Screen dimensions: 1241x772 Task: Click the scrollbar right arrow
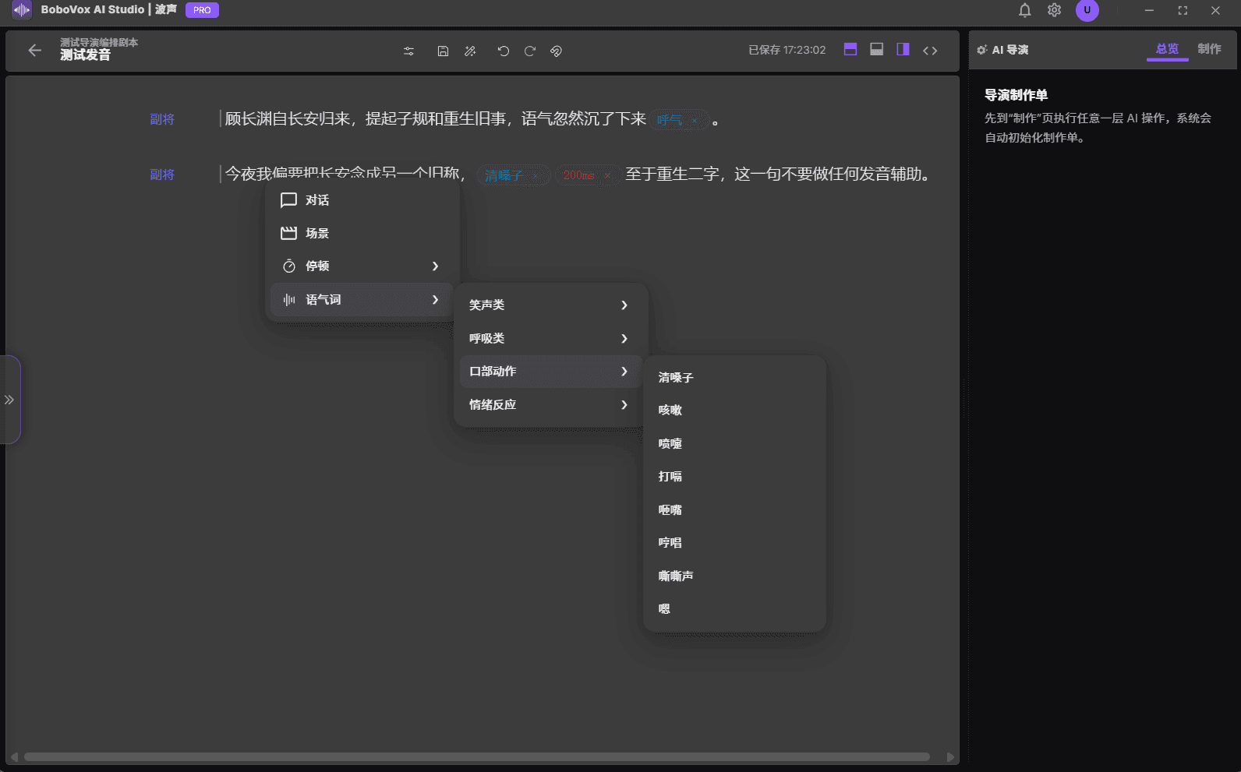950,757
